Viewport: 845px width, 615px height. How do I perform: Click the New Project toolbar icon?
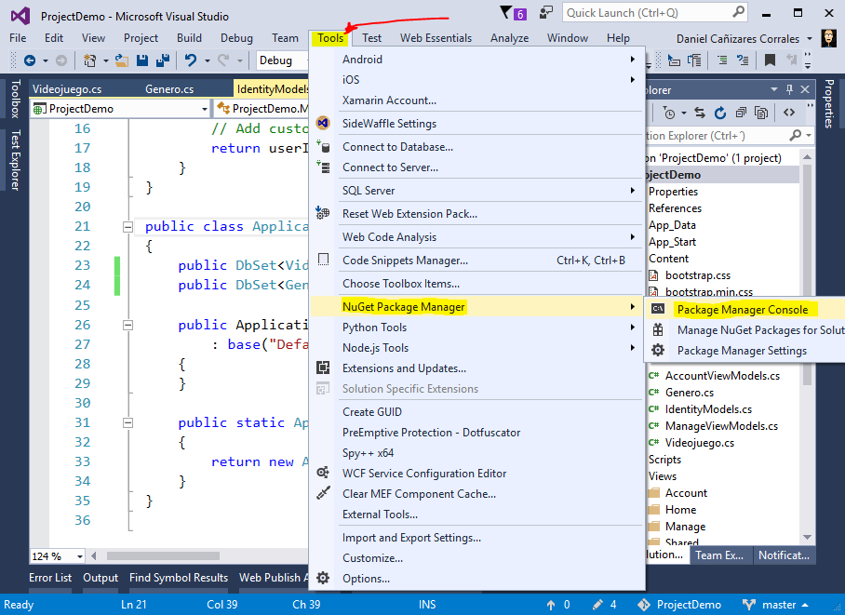click(x=89, y=60)
